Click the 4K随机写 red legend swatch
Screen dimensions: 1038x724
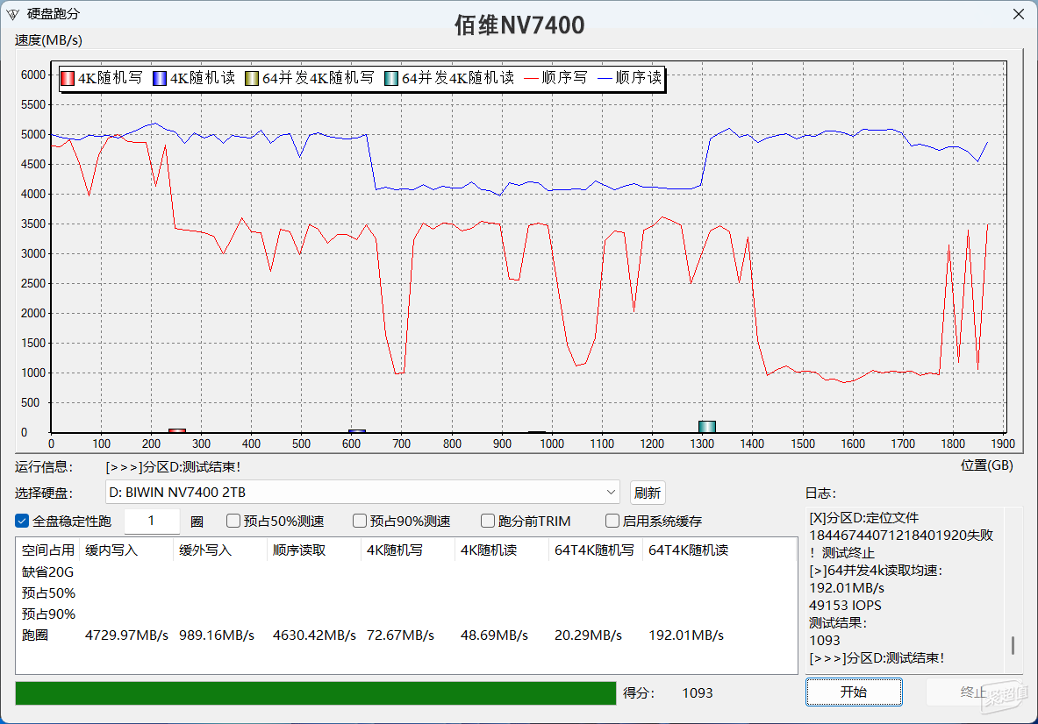(68, 78)
